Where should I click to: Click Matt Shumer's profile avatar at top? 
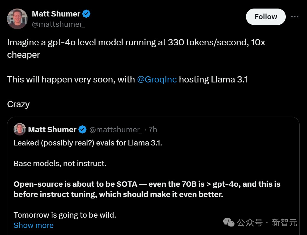17,19
